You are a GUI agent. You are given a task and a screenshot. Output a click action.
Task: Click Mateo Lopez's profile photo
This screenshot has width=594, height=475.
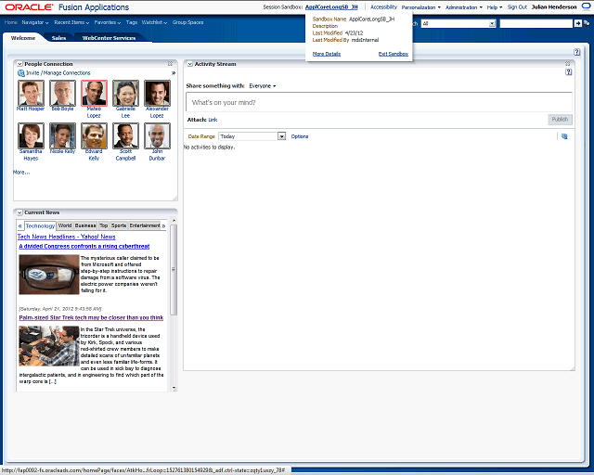pos(94,93)
